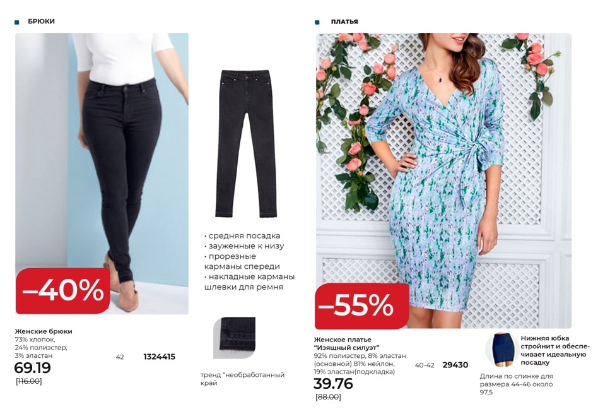This screenshot has width=598, height=414.
Task: Choose size 42 for the trousers
Action: (x=120, y=357)
